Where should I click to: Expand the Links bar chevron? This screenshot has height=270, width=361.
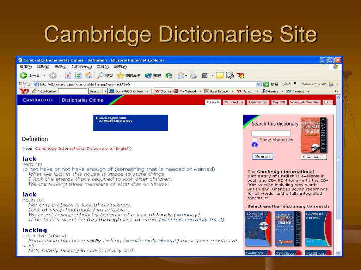(295, 83)
